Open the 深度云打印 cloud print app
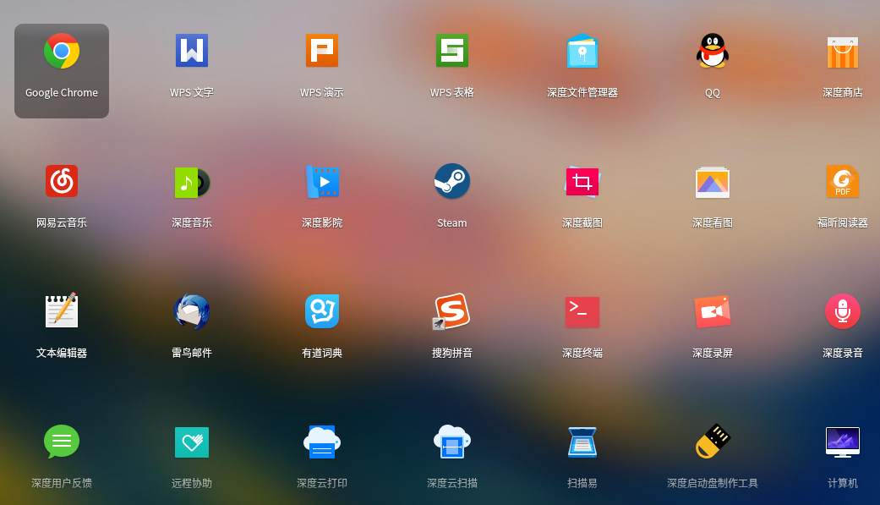This screenshot has height=505, width=880. coord(322,442)
